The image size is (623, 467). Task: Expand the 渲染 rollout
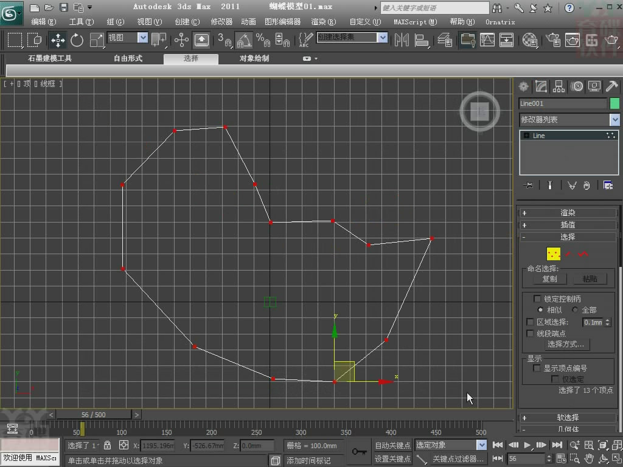point(568,213)
